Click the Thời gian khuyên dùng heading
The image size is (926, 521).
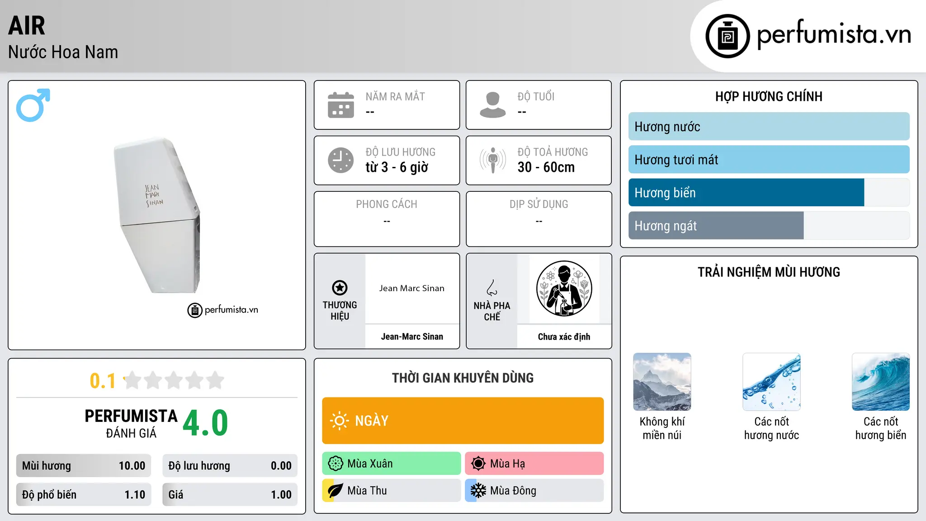pyautogui.click(x=463, y=378)
